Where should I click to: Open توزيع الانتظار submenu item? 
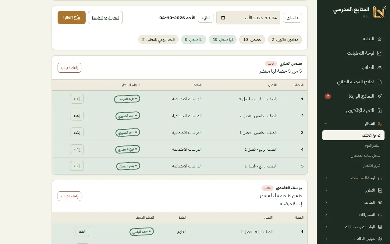click(x=353, y=135)
